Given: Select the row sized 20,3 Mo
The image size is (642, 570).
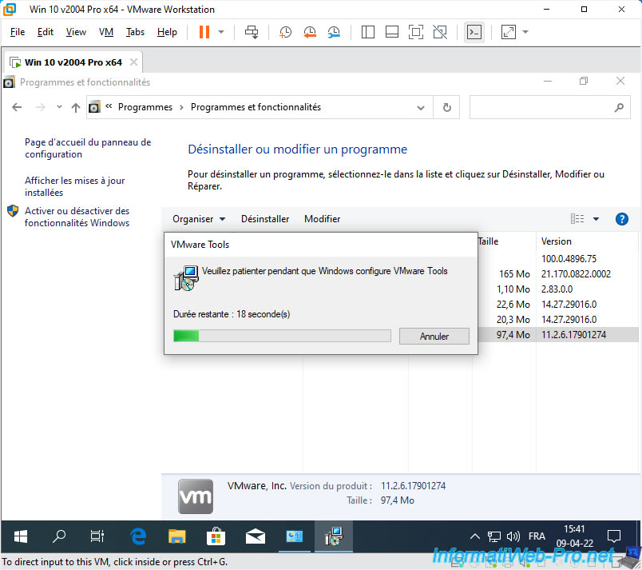Looking at the screenshot, I should click(x=558, y=320).
